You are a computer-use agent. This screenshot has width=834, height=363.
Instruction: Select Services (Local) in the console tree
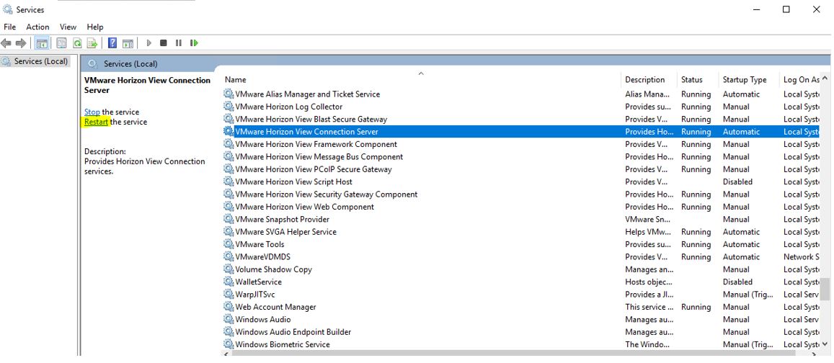click(x=41, y=61)
